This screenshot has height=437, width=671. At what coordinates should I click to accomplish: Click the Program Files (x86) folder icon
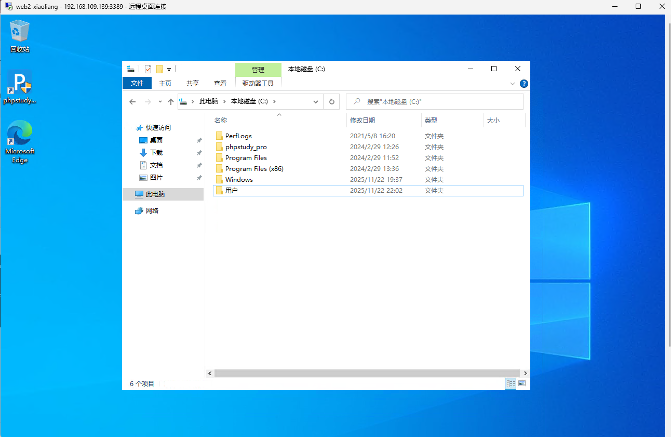click(219, 169)
